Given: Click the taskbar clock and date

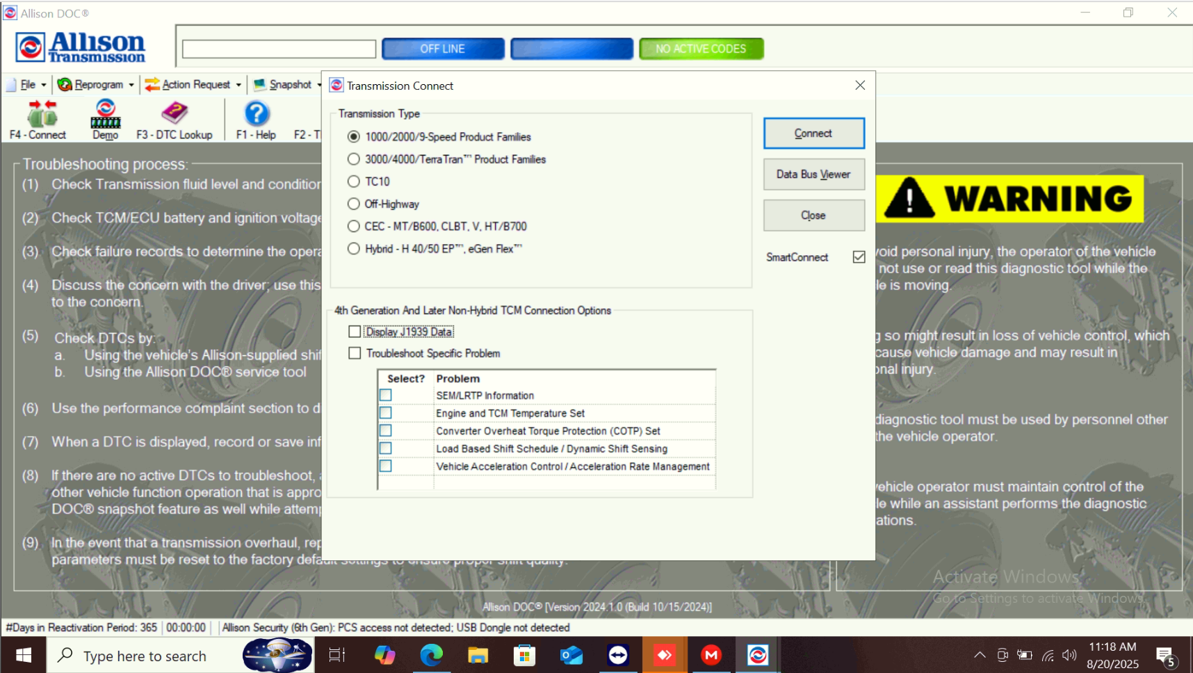Looking at the screenshot, I should point(1112,656).
